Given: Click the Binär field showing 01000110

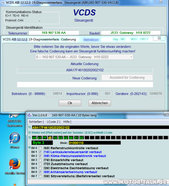Looking at the screenshot, I should (95, 143).
